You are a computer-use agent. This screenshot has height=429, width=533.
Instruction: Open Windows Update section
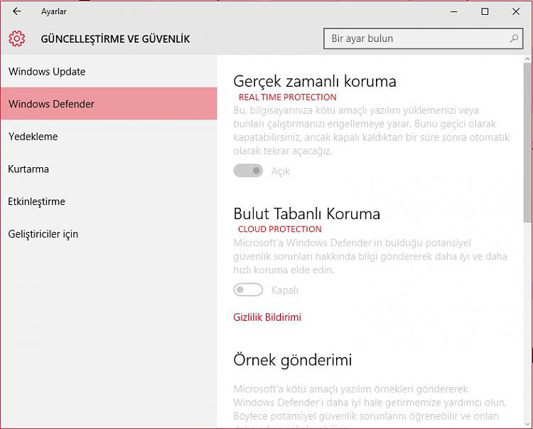[x=109, y=71]
